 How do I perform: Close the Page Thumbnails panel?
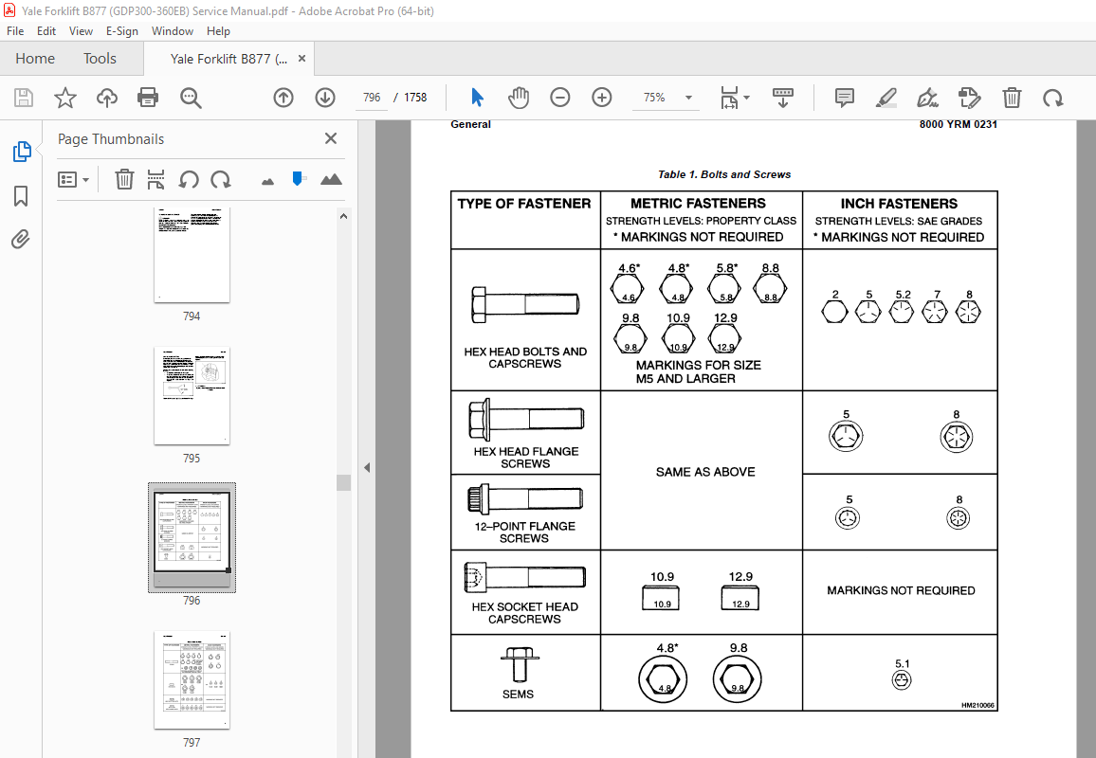coord(331,138)
